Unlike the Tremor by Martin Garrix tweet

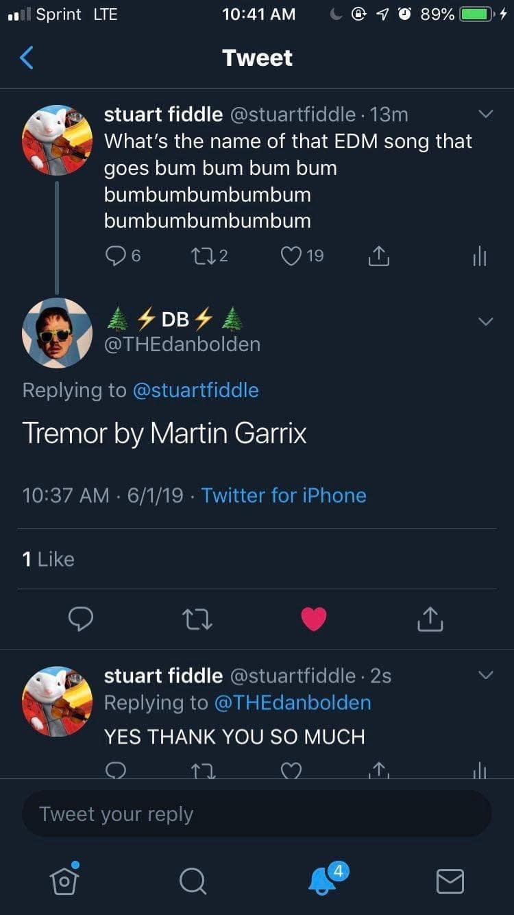click(x=314, y=619)
